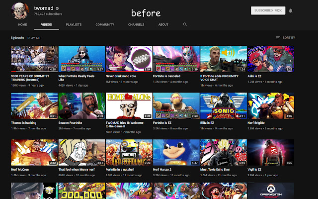Go to the COMMUNITY tab
The height and width of the screenshot is (199, 318).
(105, 24)
